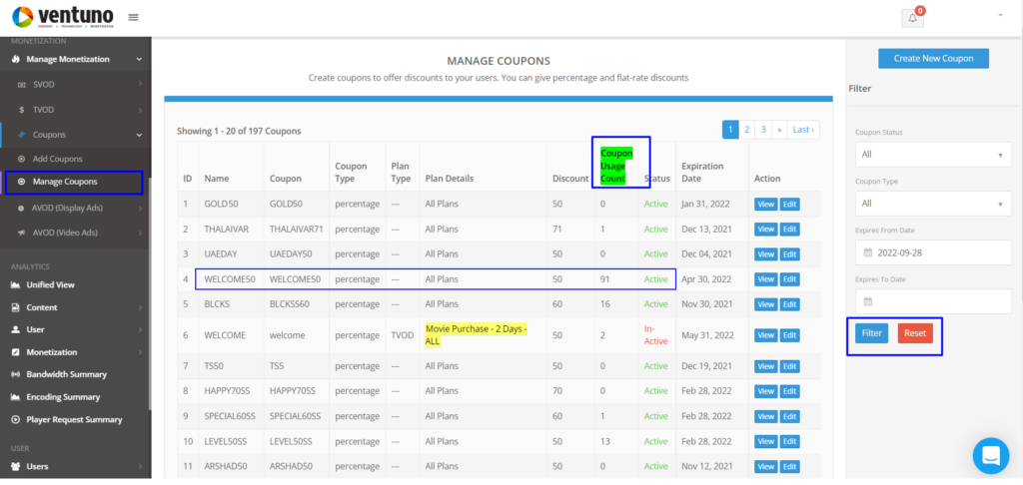
Task: Open the chat support bubble icon
Action: [990, 456]
